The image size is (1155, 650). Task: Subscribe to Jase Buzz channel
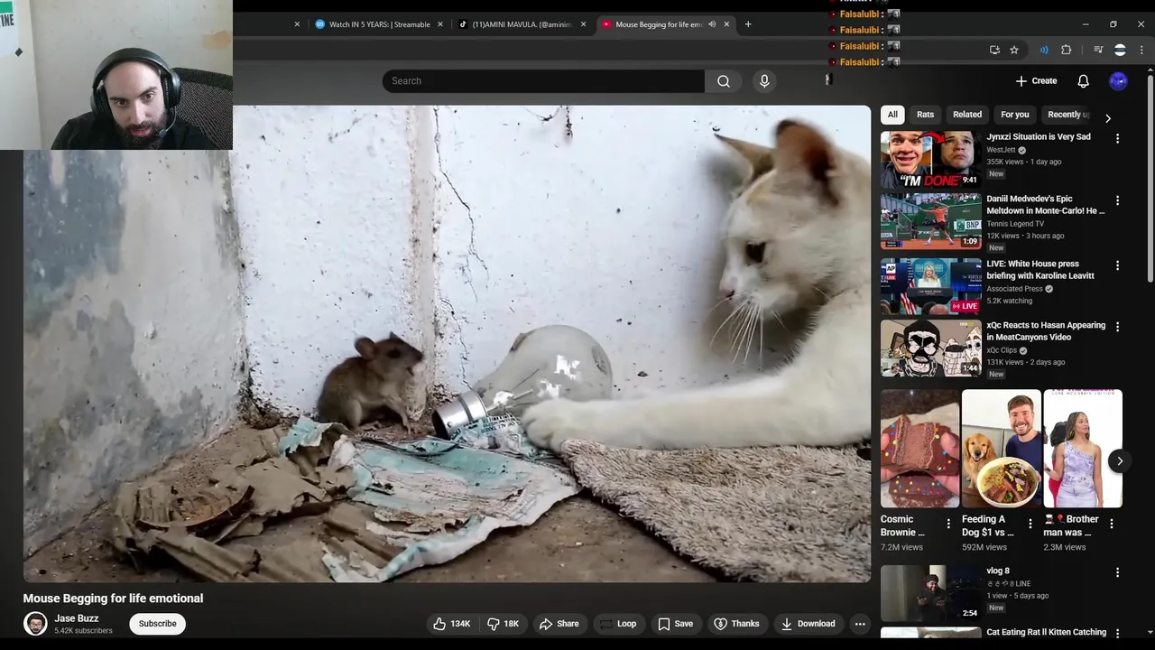coord(157,624)
